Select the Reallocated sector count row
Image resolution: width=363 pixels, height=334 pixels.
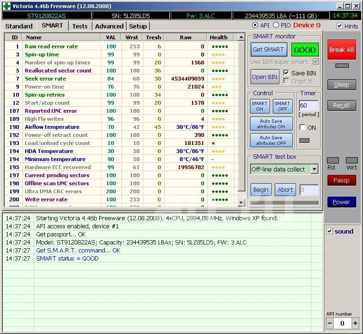pos(121,71)
